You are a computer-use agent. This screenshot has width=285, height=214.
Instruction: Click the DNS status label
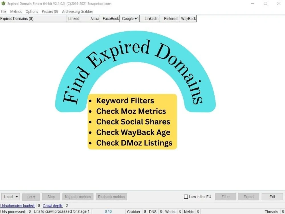(153, 212)
